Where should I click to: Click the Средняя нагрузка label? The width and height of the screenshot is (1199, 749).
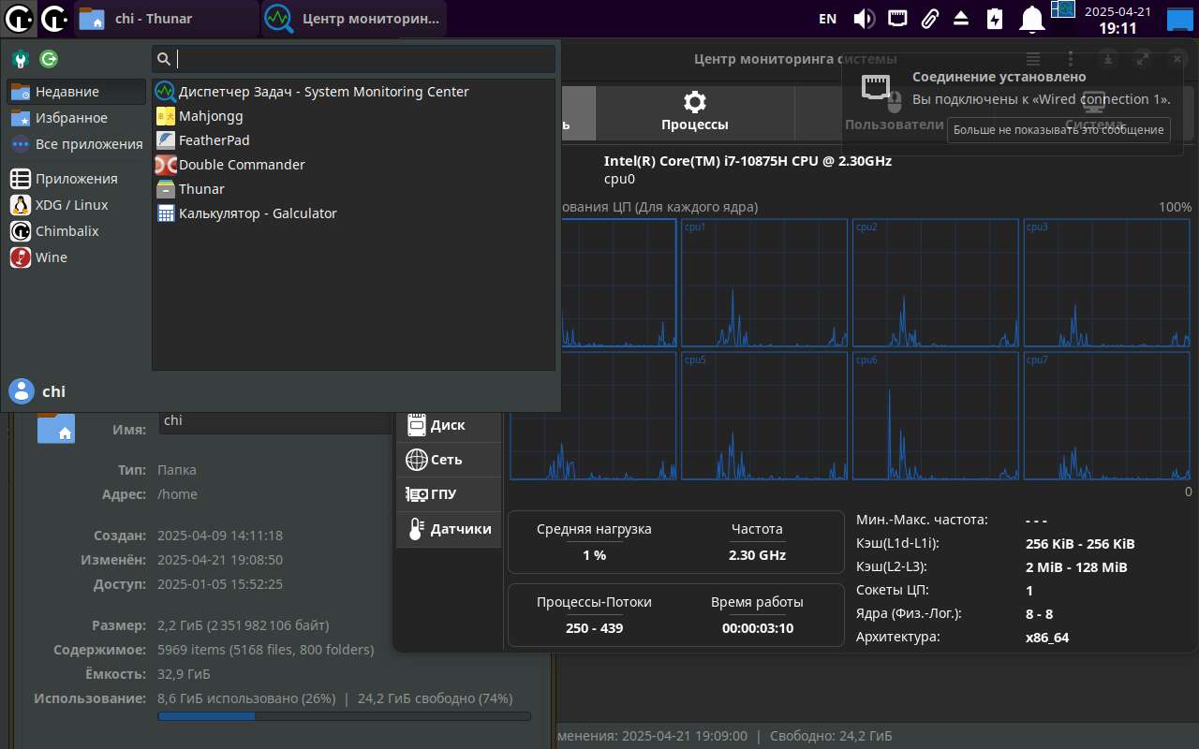(594, 529)
